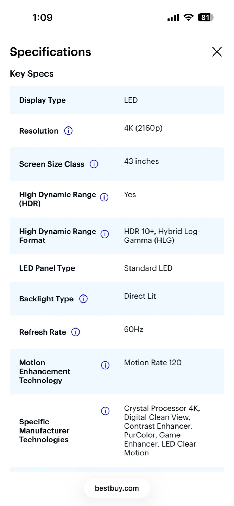Show Specific Manufacturer Technologies info icon
The height and width of the screenshot is (506, 234).
pos(105,411)
